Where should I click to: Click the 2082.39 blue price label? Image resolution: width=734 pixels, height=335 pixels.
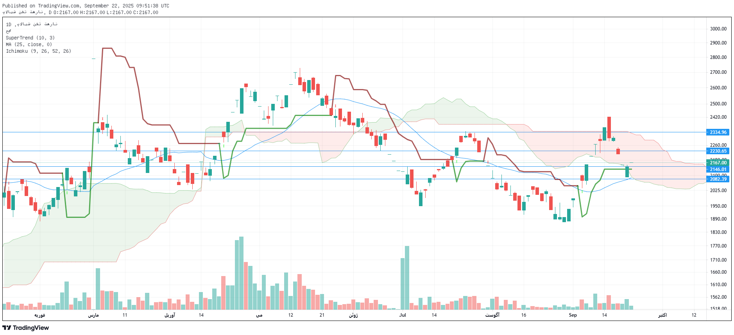point(718,179)
